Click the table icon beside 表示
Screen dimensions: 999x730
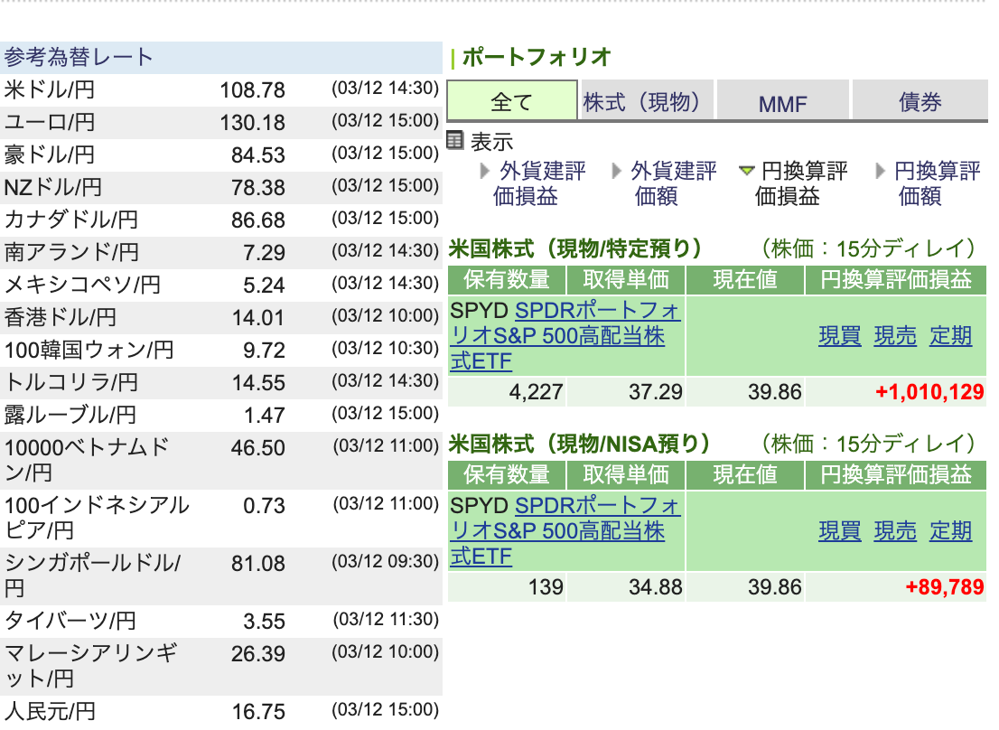click(x=455, y=139)
